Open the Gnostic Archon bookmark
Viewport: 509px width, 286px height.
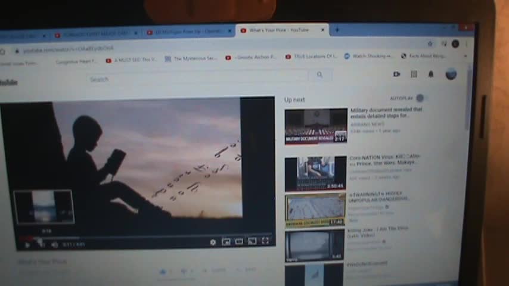point(252,57)
